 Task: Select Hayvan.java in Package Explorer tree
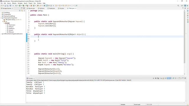(x=12, y=25)
